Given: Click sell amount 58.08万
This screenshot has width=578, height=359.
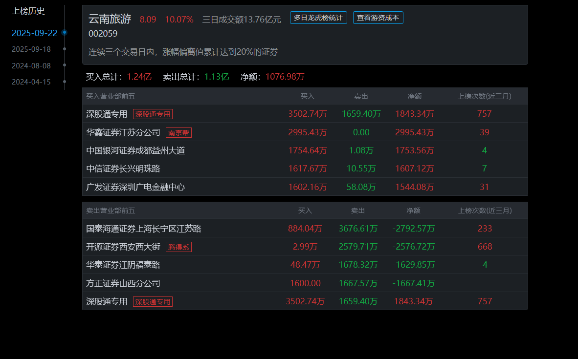Looking at the screenshot, I should [x=361, y=187].
